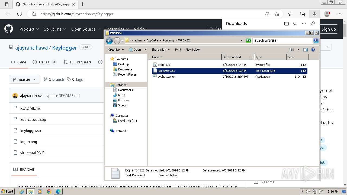Open Edge settings and more menu

(x=339, y=14)
